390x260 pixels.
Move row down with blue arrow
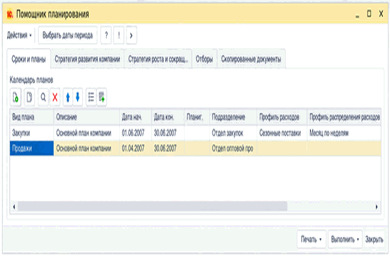78,97
